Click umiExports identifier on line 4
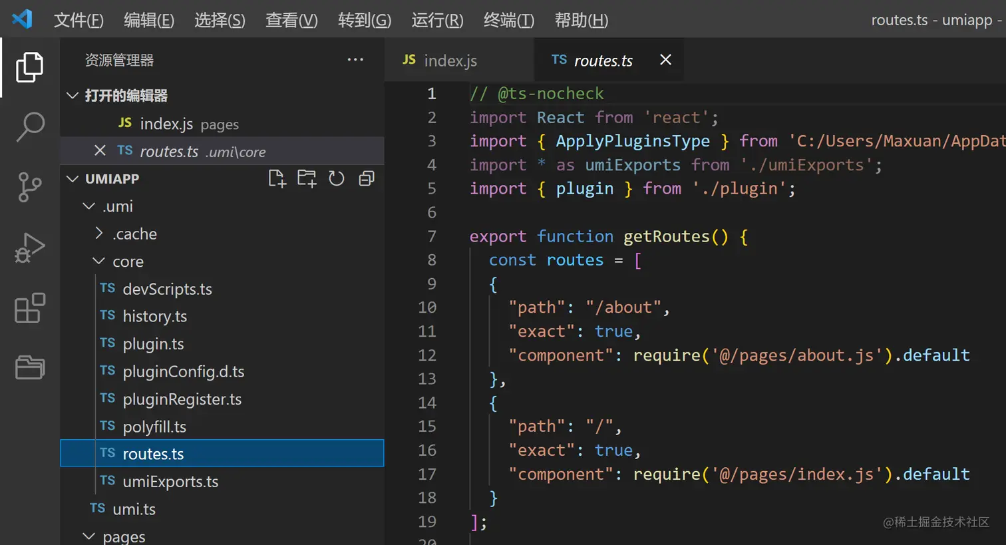Viewport: 1006px width, 545px height. click(633, 165)
